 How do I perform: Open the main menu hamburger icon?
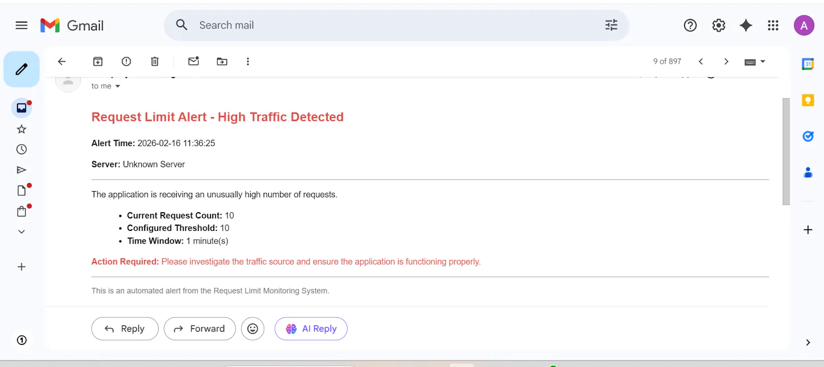22,25
